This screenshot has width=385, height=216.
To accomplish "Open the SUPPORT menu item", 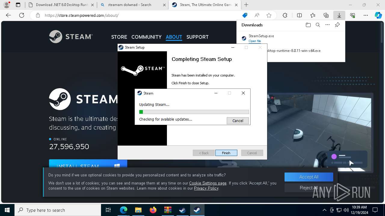I will pyautogui.click(x=197, y=37).
